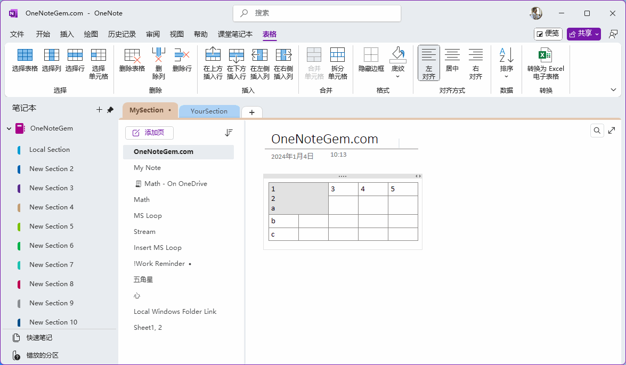Open the Sort (排序) dropdown
626x365 pixels.
click(506, 63)
